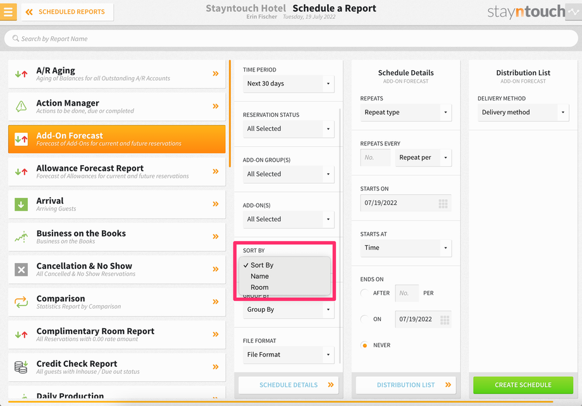
Task: Select the After radio button
Action: tap(364, 293)
